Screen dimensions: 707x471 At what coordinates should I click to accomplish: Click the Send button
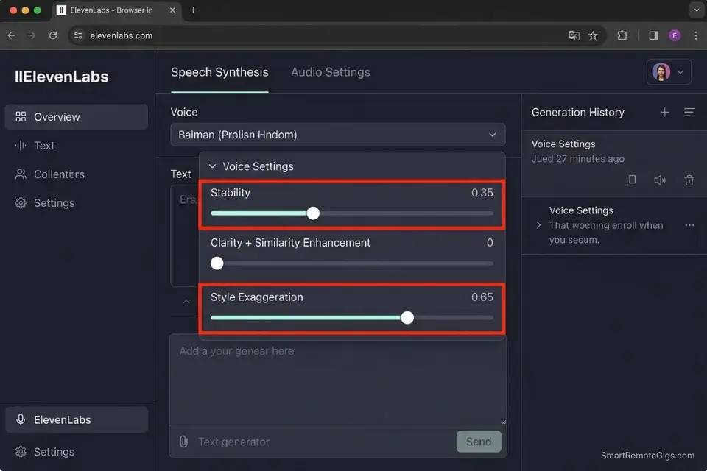click(x=479, y=442)
